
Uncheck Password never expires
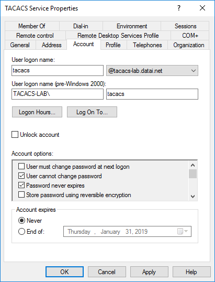pyautogui.click(x=21, y=185)
